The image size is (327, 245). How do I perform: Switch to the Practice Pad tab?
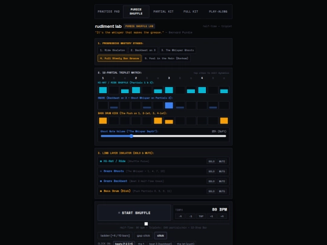tap(108, 11)
